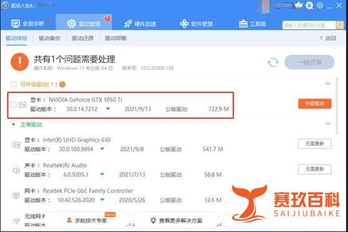Click the 一键修复 button
The image size is (348, 232).
pyautogui.click(x=309, y=62)
